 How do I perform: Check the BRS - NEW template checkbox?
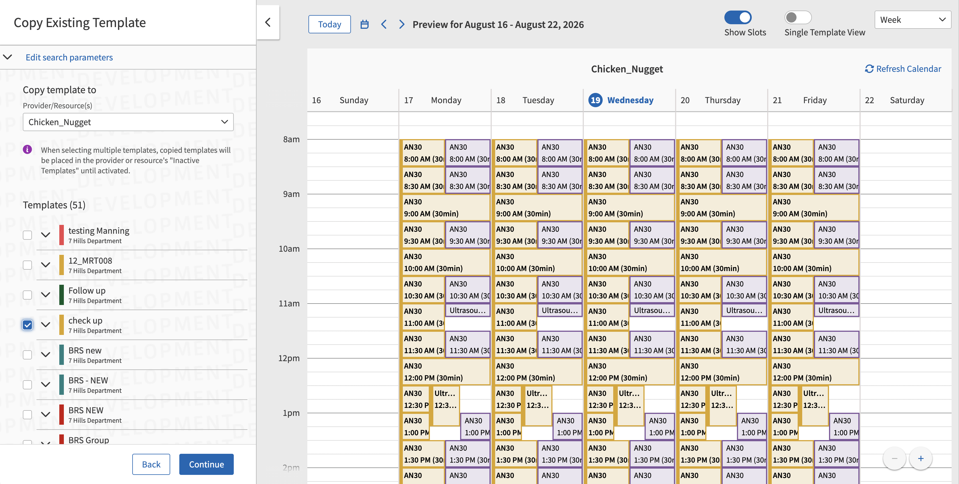click(x=27, y=385)
